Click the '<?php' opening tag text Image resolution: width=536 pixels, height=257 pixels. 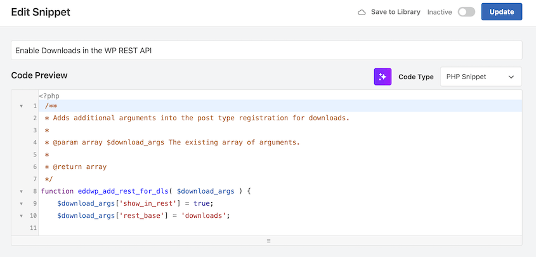coord(49,96)
